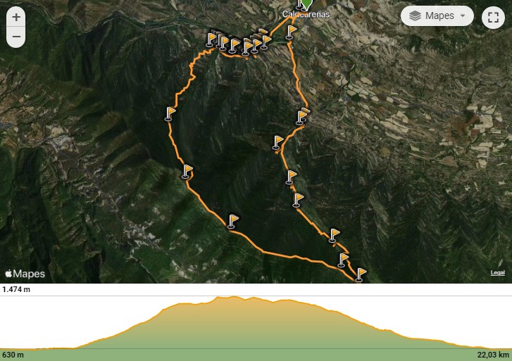Click the southernmost waypoint flag on route

coord(360,275)
